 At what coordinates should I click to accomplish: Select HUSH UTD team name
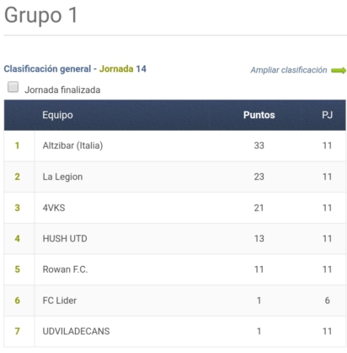pyautogui.click(x=65, y=239)
